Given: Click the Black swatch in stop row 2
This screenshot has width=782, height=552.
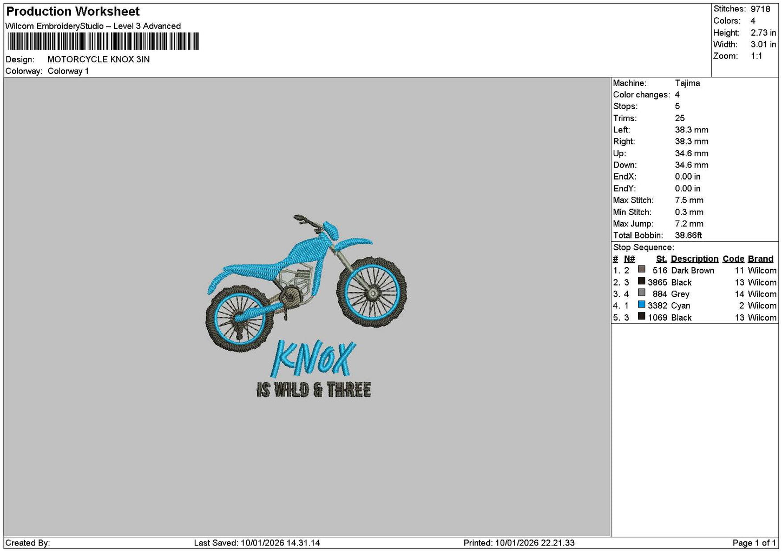Looking at the screenshot, I should tap(641, 281).
